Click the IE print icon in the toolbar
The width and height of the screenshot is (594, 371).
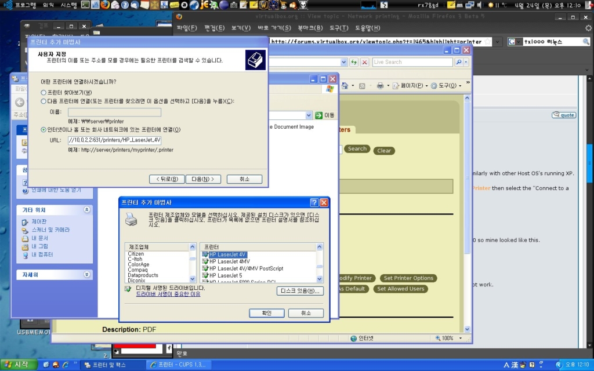point(381,86)
